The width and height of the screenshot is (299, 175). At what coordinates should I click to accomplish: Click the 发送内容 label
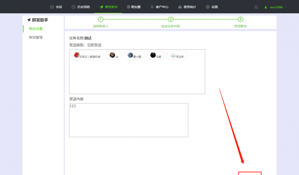(76, 99)
